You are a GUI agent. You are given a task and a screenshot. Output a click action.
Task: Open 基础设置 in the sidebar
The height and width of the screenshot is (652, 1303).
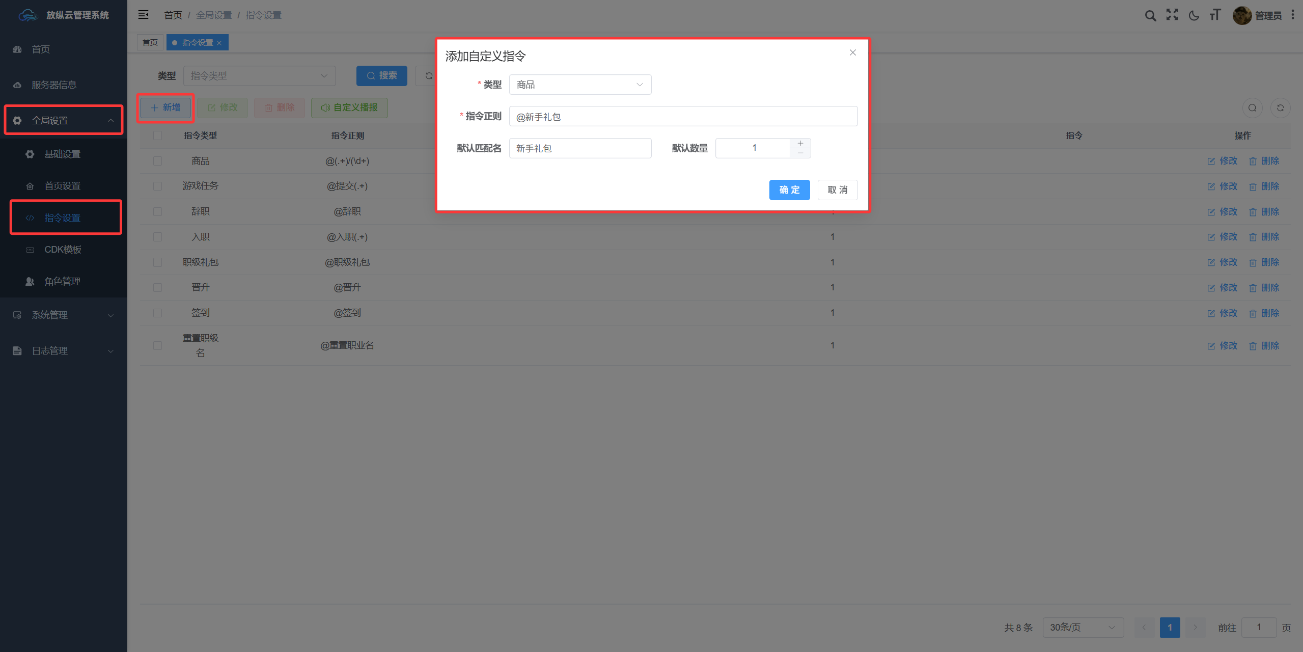(x=64, y=154)
